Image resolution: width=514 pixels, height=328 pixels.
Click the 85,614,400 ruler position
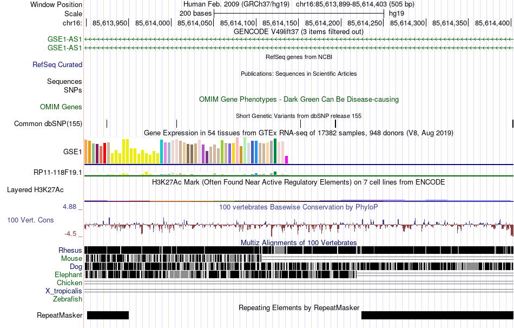click(492, 23)
